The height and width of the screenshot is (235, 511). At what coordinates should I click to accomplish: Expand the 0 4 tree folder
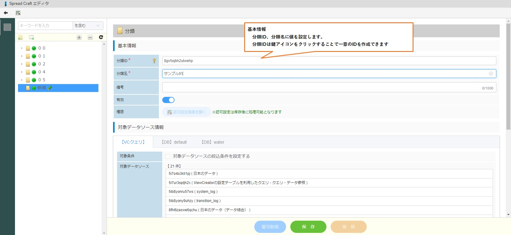click(22, 72)
